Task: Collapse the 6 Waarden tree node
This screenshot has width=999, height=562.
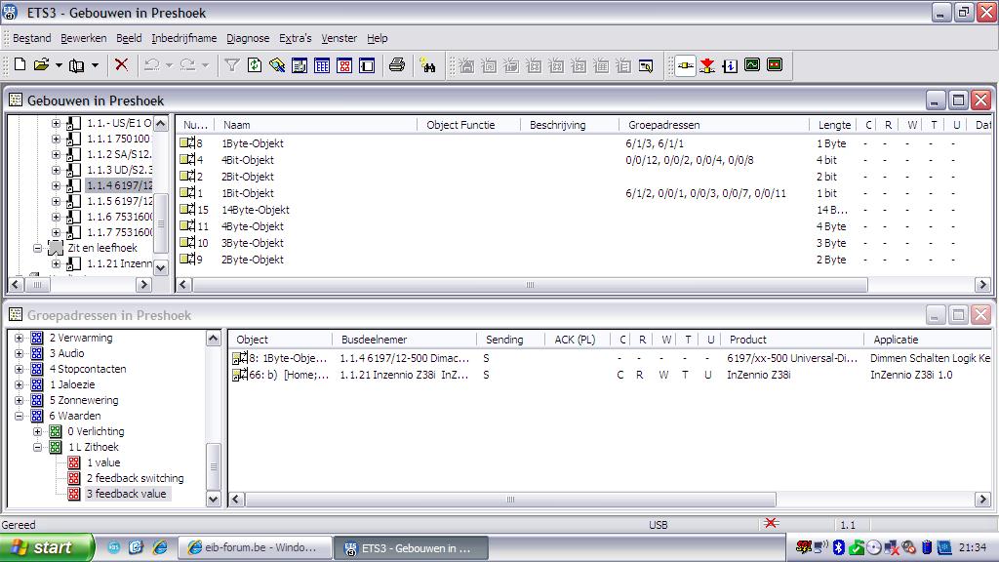Action: click(20, 416)
